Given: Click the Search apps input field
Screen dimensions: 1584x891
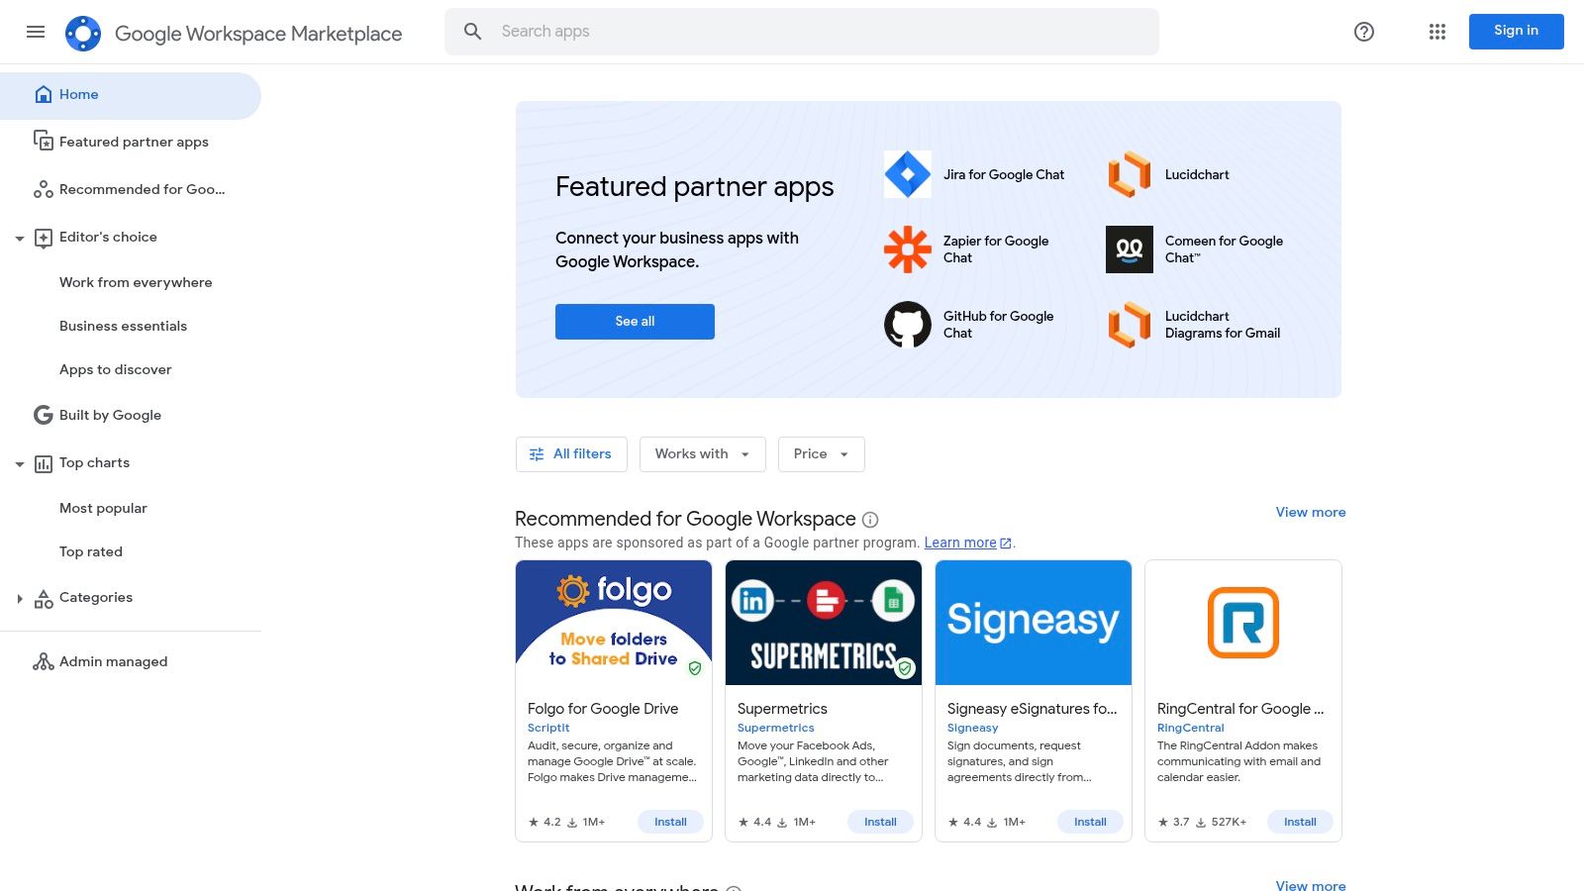Looking at the screenshot, I should click(x=822, y=32).
